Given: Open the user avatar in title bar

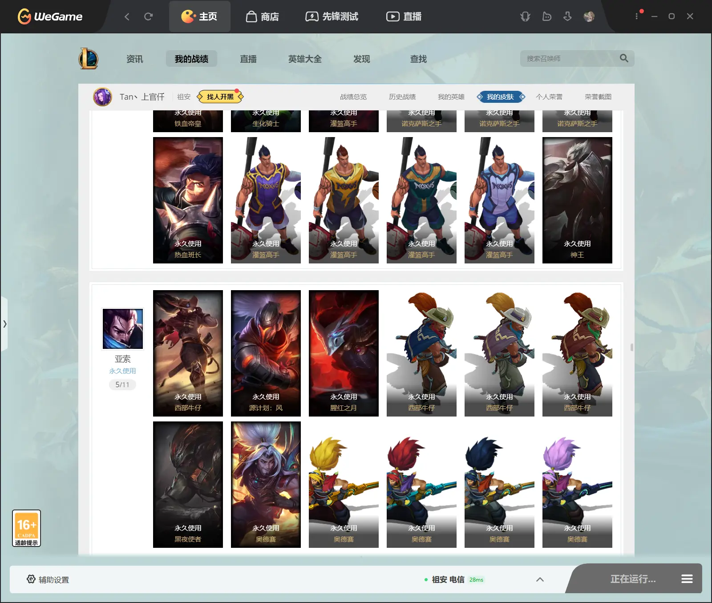Looking at the screenshot, I should pyautogui.click(x=589, y=16).
